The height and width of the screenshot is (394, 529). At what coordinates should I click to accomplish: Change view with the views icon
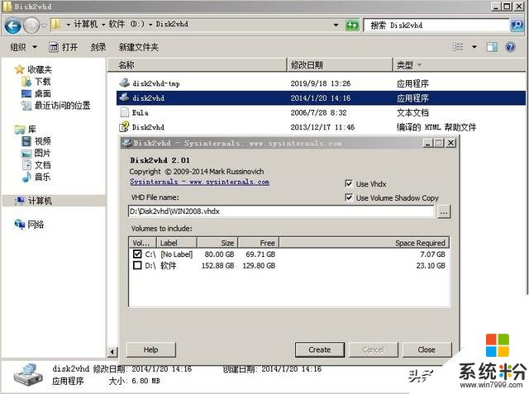458,47
